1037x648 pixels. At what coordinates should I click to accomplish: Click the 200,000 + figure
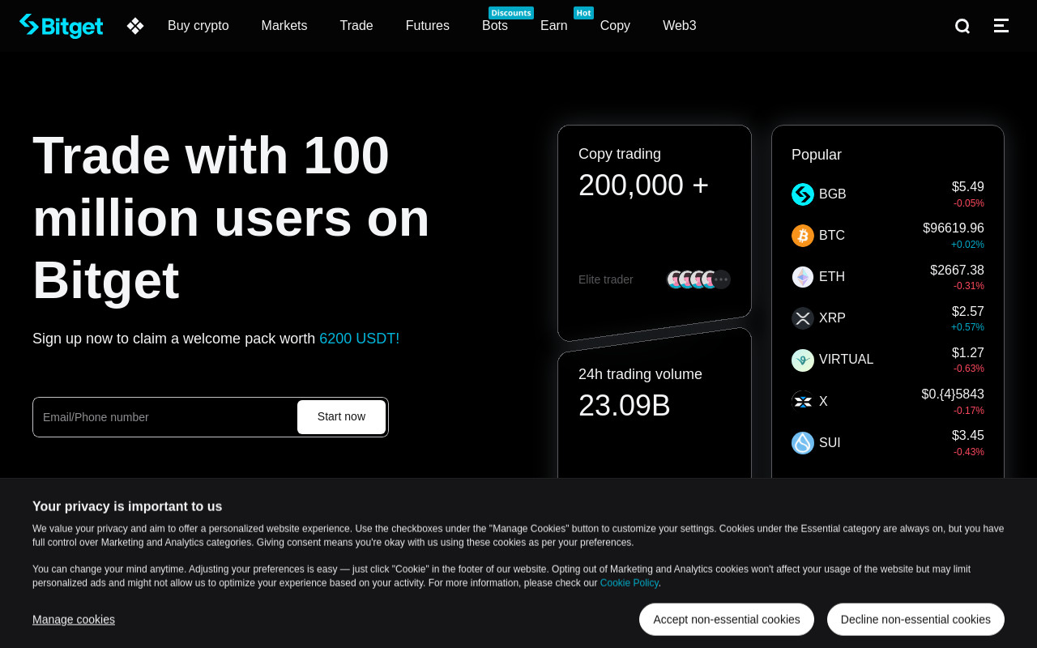(x=643, y=185)
